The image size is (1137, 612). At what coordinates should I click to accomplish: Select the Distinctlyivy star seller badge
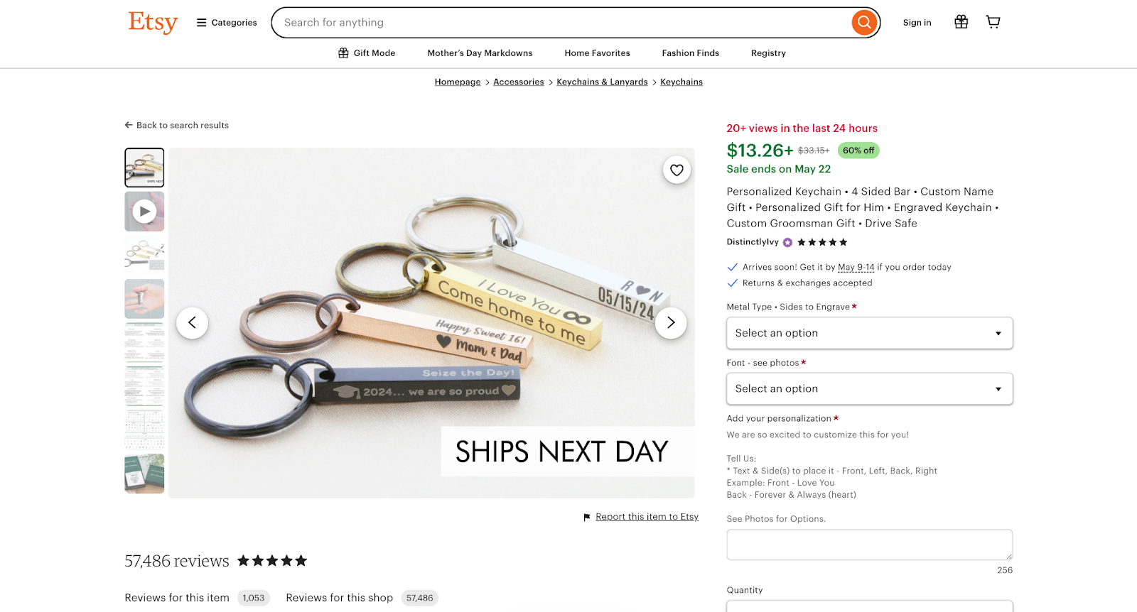click(787, 242)
